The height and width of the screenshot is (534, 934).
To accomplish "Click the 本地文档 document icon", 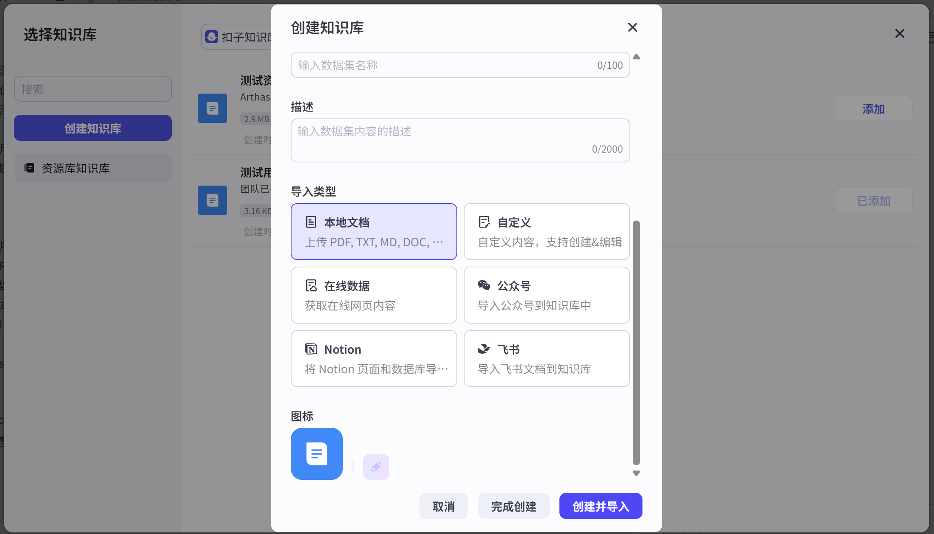I will coord(311,222).
